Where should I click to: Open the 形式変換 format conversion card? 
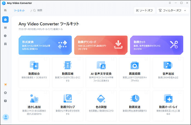coord(45,45)
